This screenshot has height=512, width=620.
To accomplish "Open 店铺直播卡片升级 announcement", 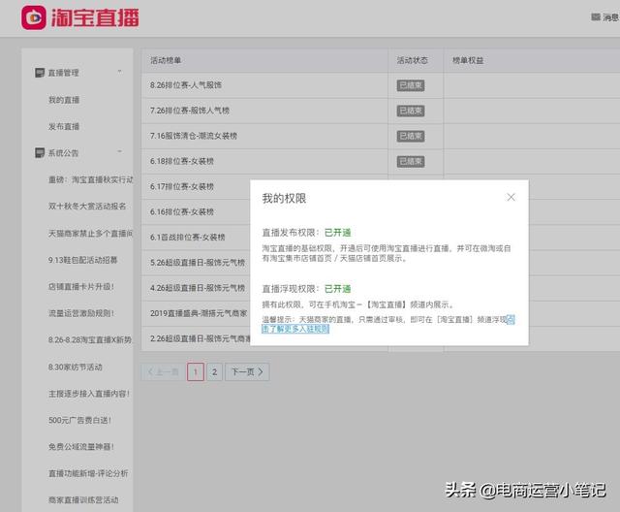I will (x=80, y=287).
